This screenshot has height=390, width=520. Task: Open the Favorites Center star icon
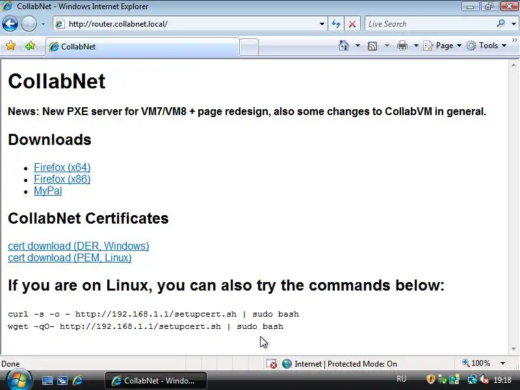pyautogui.click(x=10, y=45)
